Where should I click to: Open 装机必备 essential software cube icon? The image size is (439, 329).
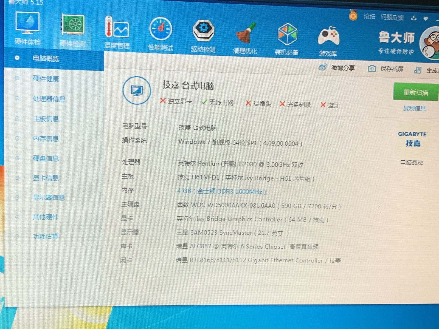[x=287, y=40]
